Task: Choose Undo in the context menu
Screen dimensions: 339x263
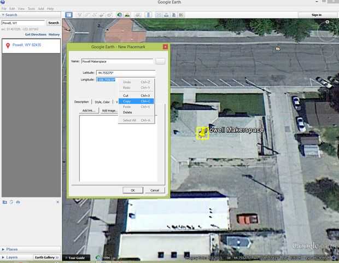Action: tap(136, 82)
